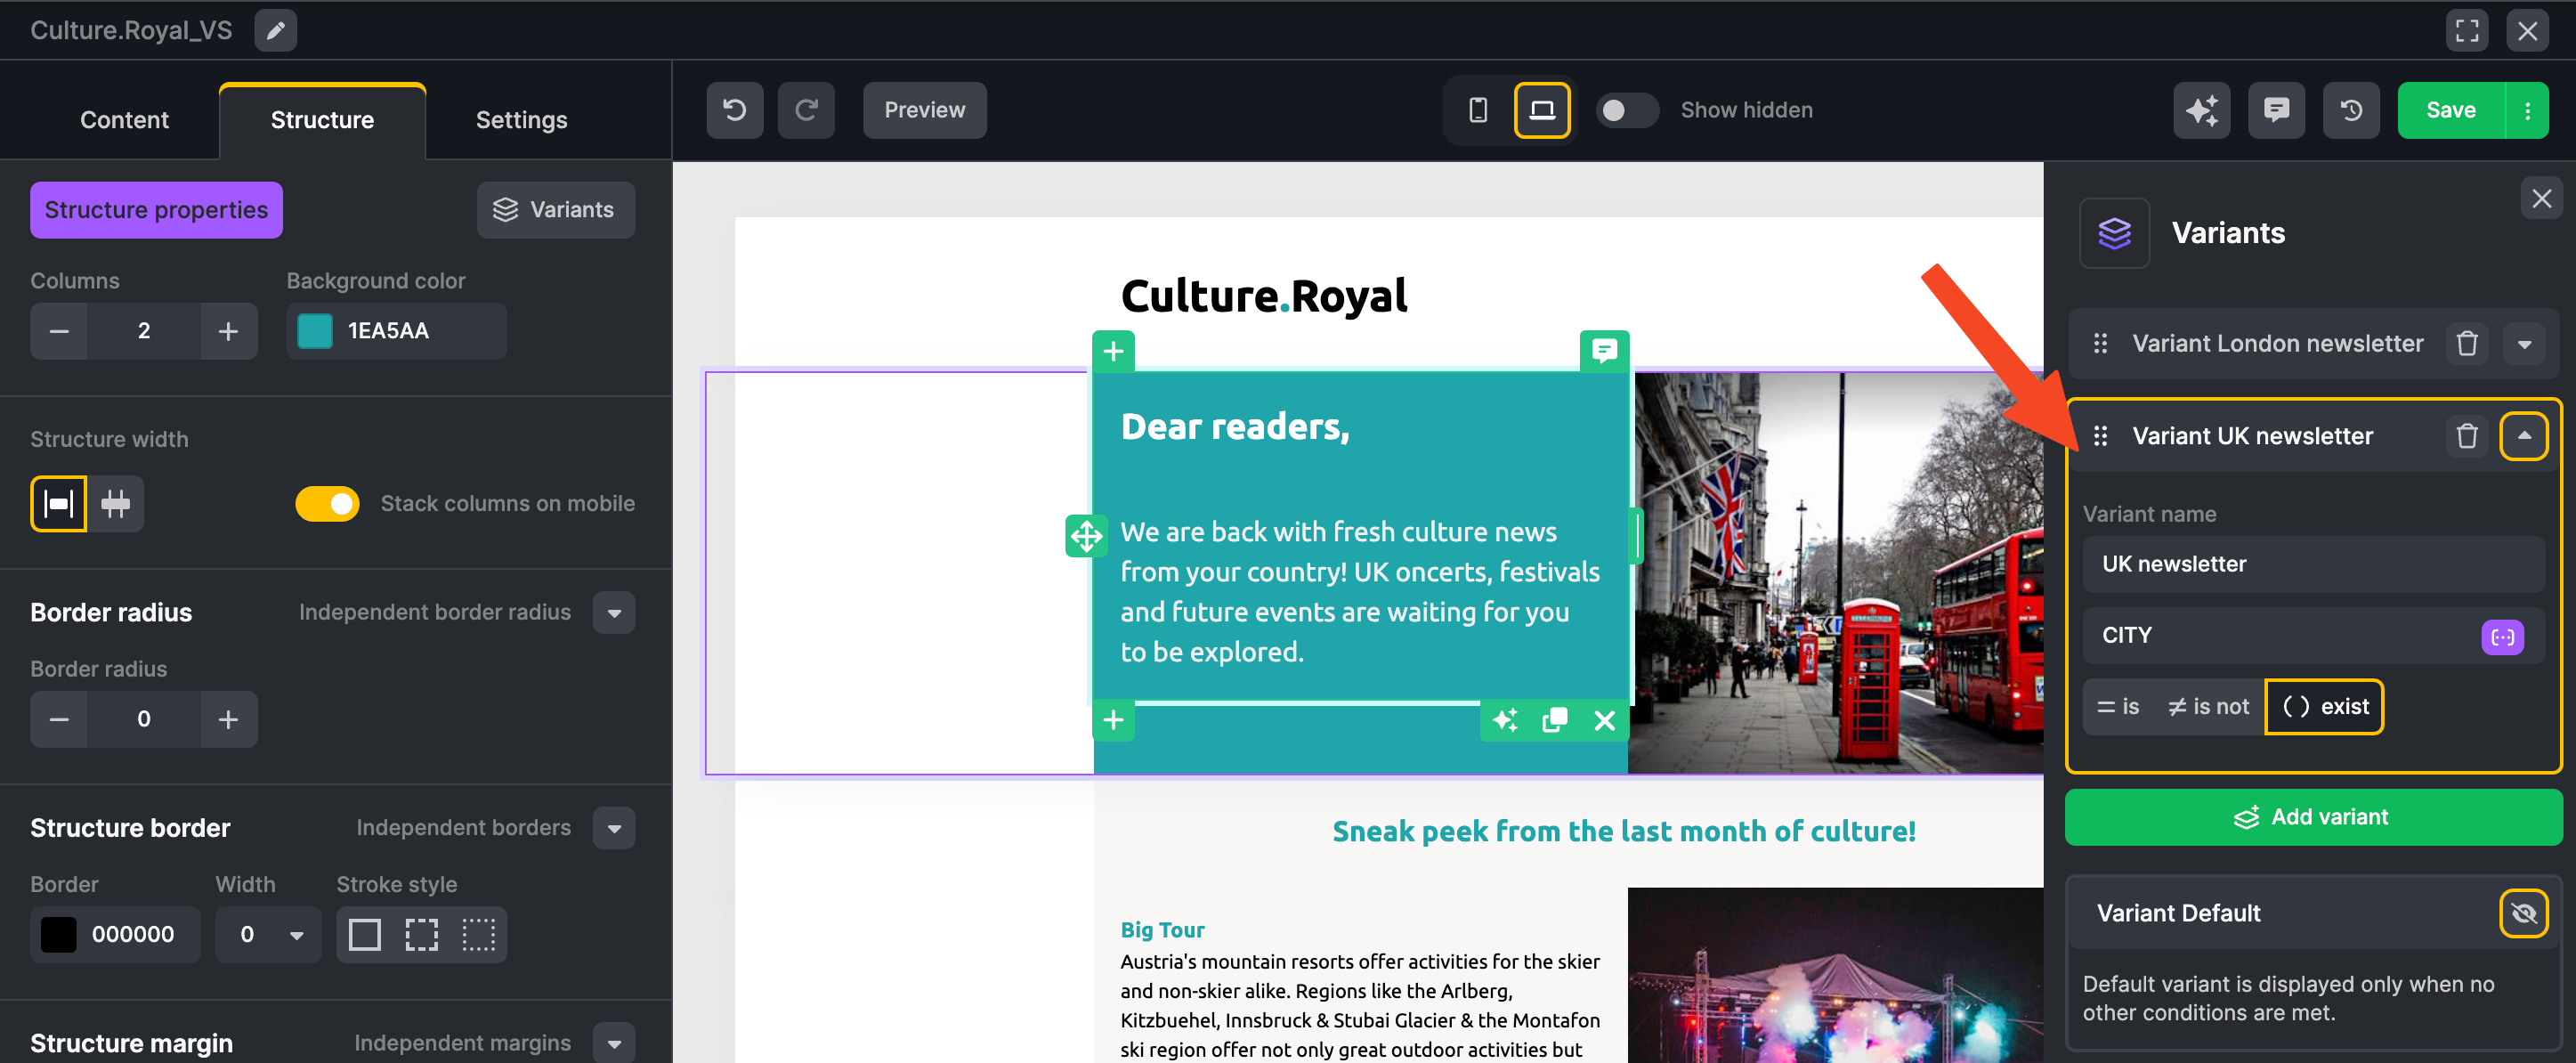Viewport: 2576px width, 1063px height.
Task: Delete Variant UK newsletter
Action: point(2467,436)
